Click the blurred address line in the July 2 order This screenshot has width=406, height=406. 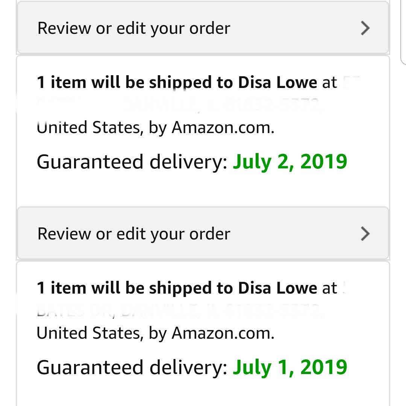(179, 105)
